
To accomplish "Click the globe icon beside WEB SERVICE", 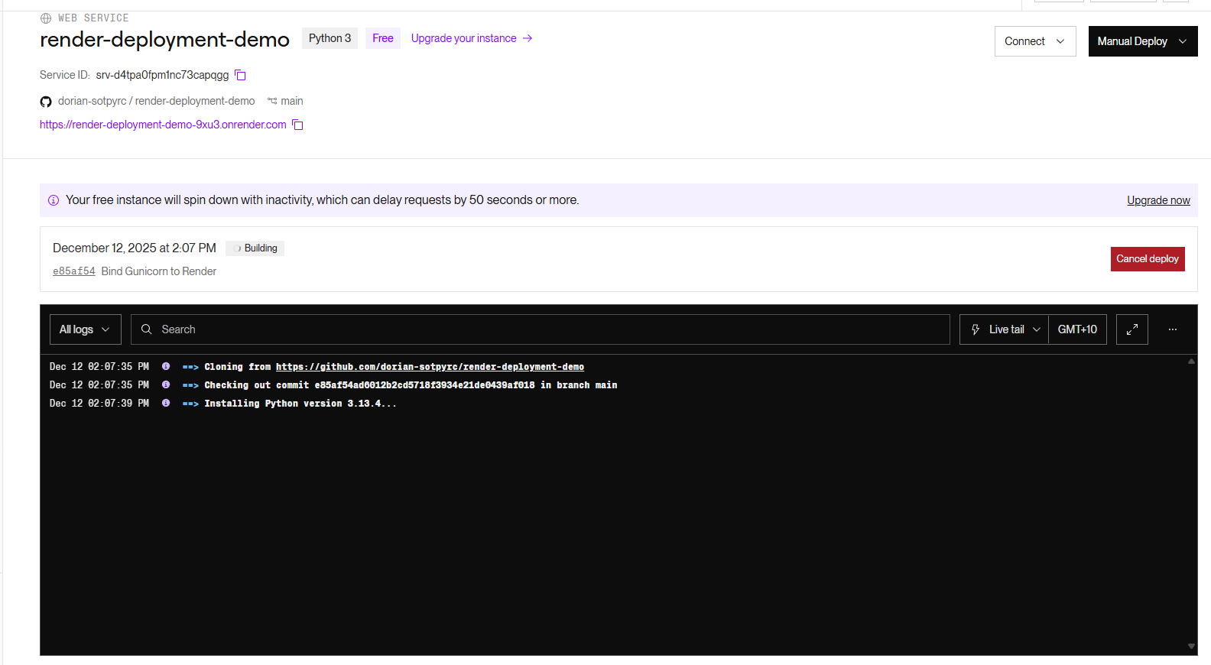I will (46, 18).
